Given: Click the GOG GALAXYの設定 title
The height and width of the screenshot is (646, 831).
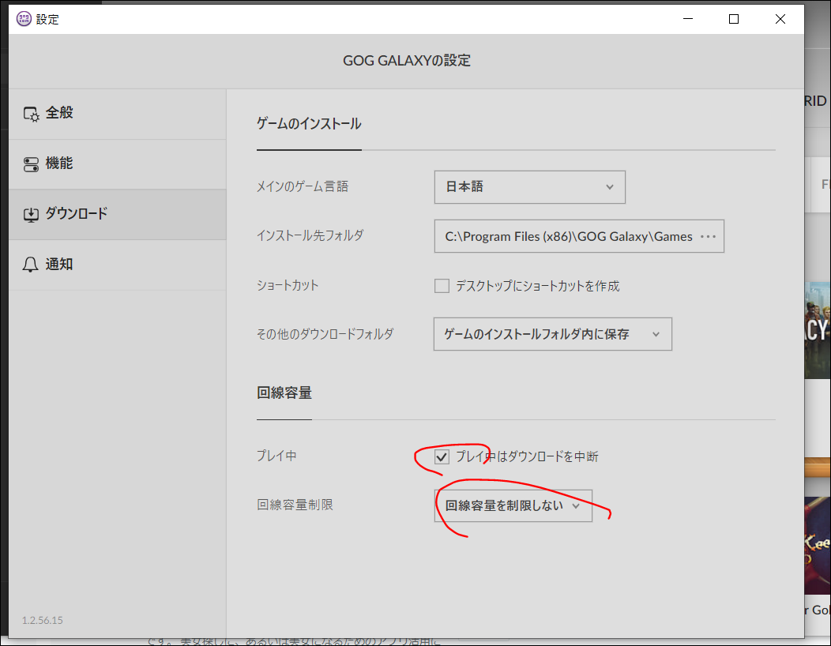Looking at the screenshot, I should click(x=407, y=61).
